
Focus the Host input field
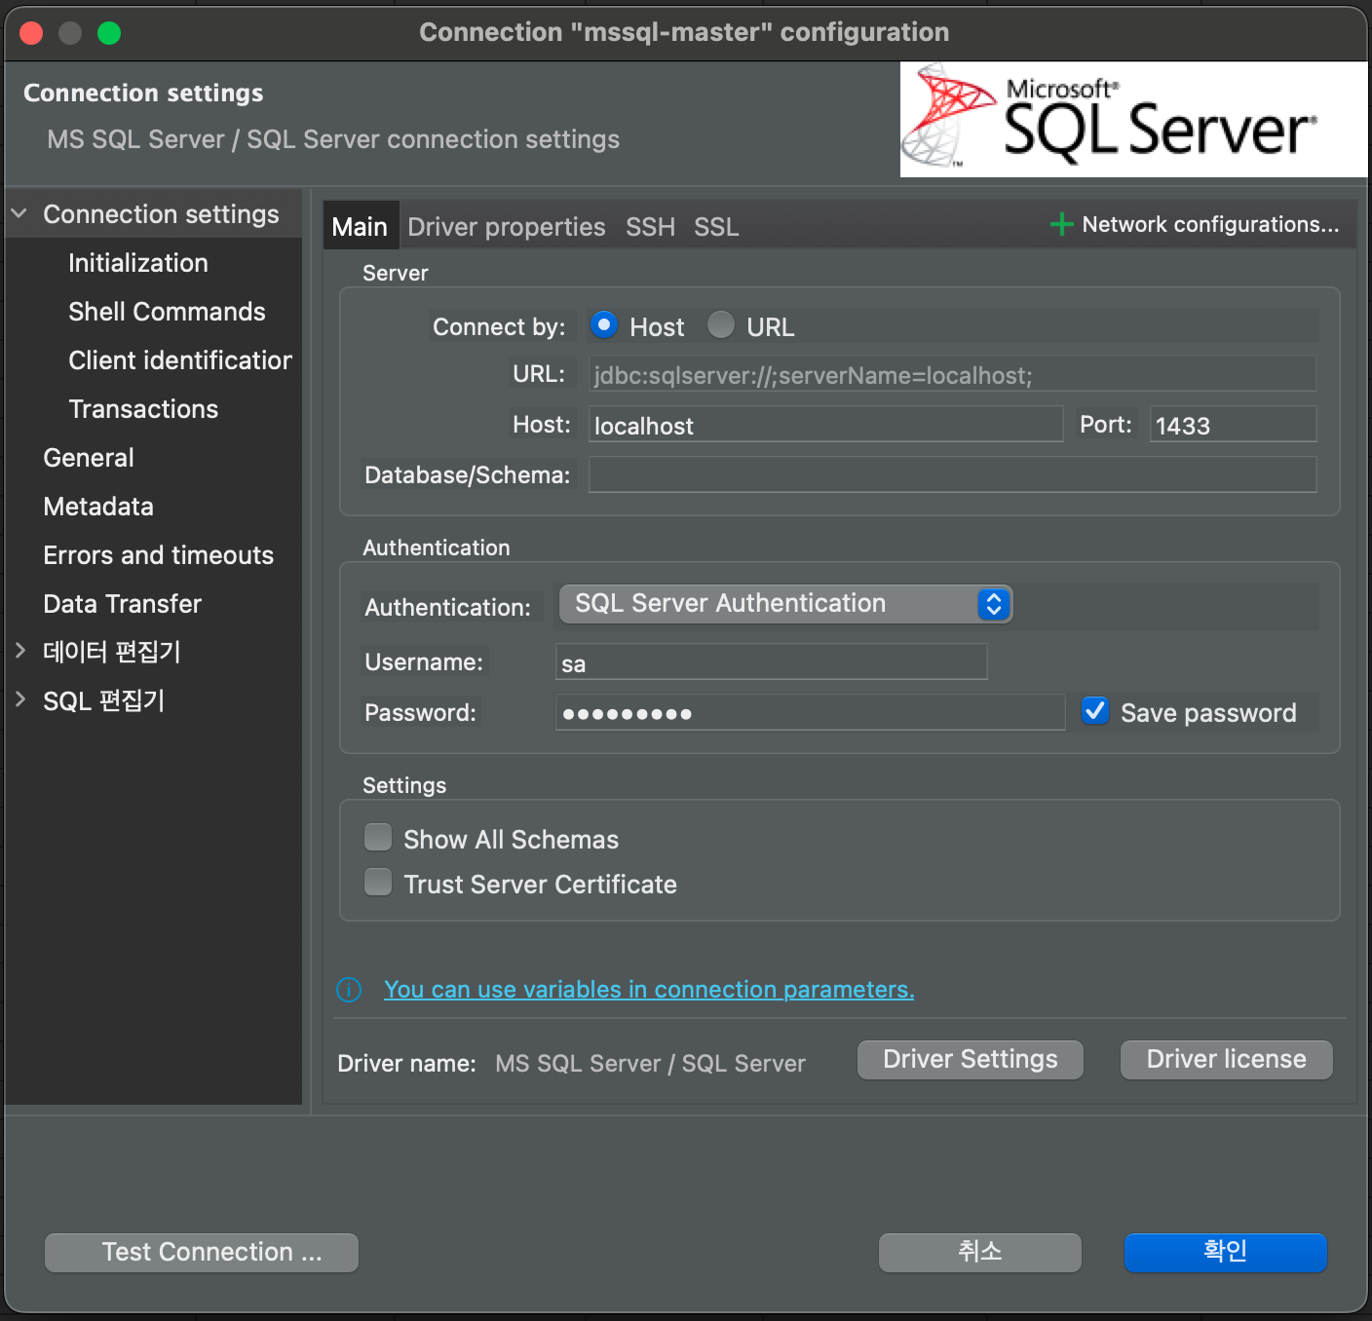coord(825,425)
